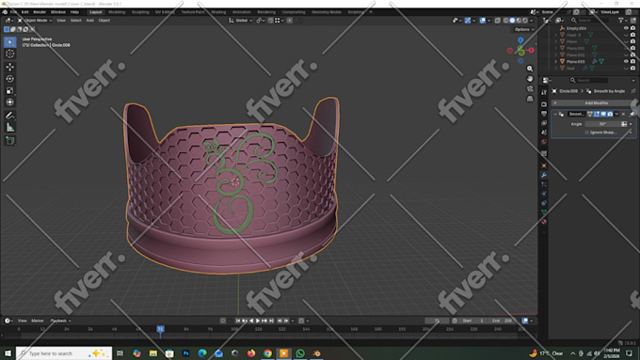640x360 pixels.
Task: Toggle visibility eye for Empty.004
Action: 626,28
